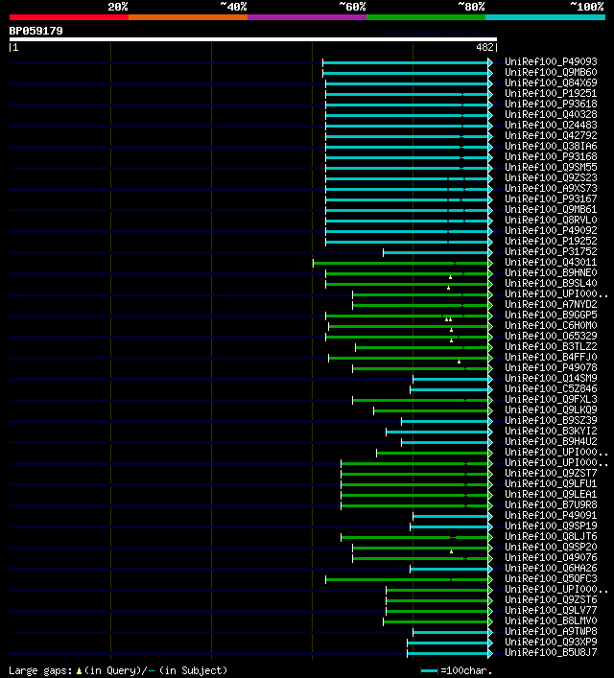Open the UniRef100_P49078 hit
The width and height of the screenshot is (614, 678).
pyautogui.click(x=551, y=367)
